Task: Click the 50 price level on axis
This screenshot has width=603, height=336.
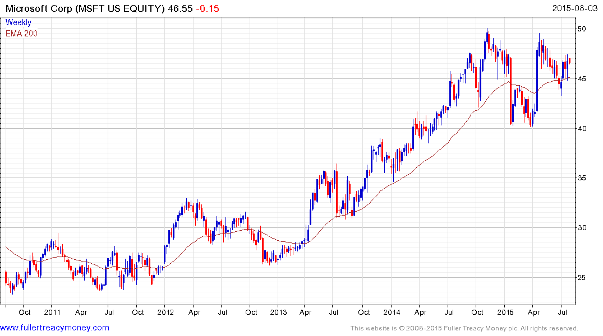Action: click(584, 29)
